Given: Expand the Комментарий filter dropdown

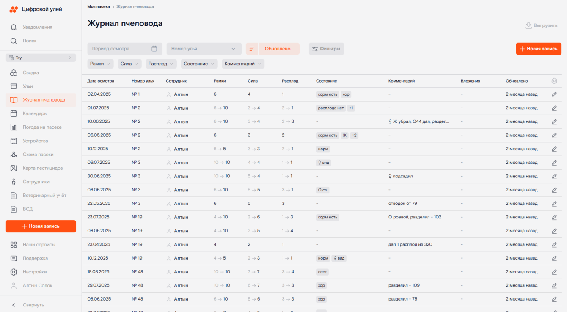Looking at the screenshot, I should (x=243, y=64).
